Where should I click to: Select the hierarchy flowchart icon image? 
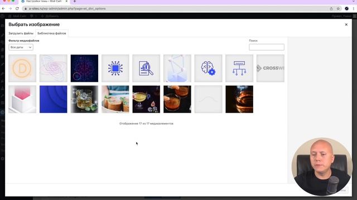click(239, 68)
